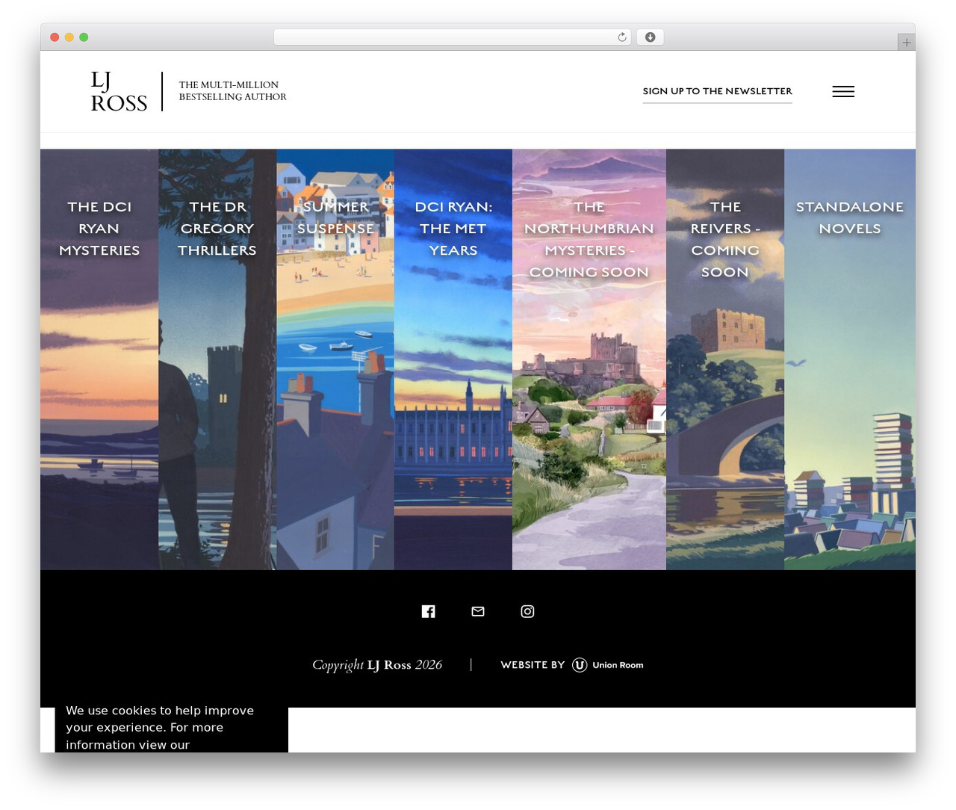
Task: Open a new browser tab with plus button
Action: [906, 43]
